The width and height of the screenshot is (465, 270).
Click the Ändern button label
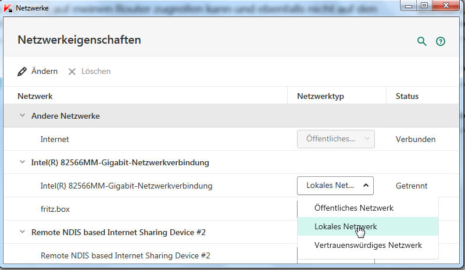[x=44, y=72]
